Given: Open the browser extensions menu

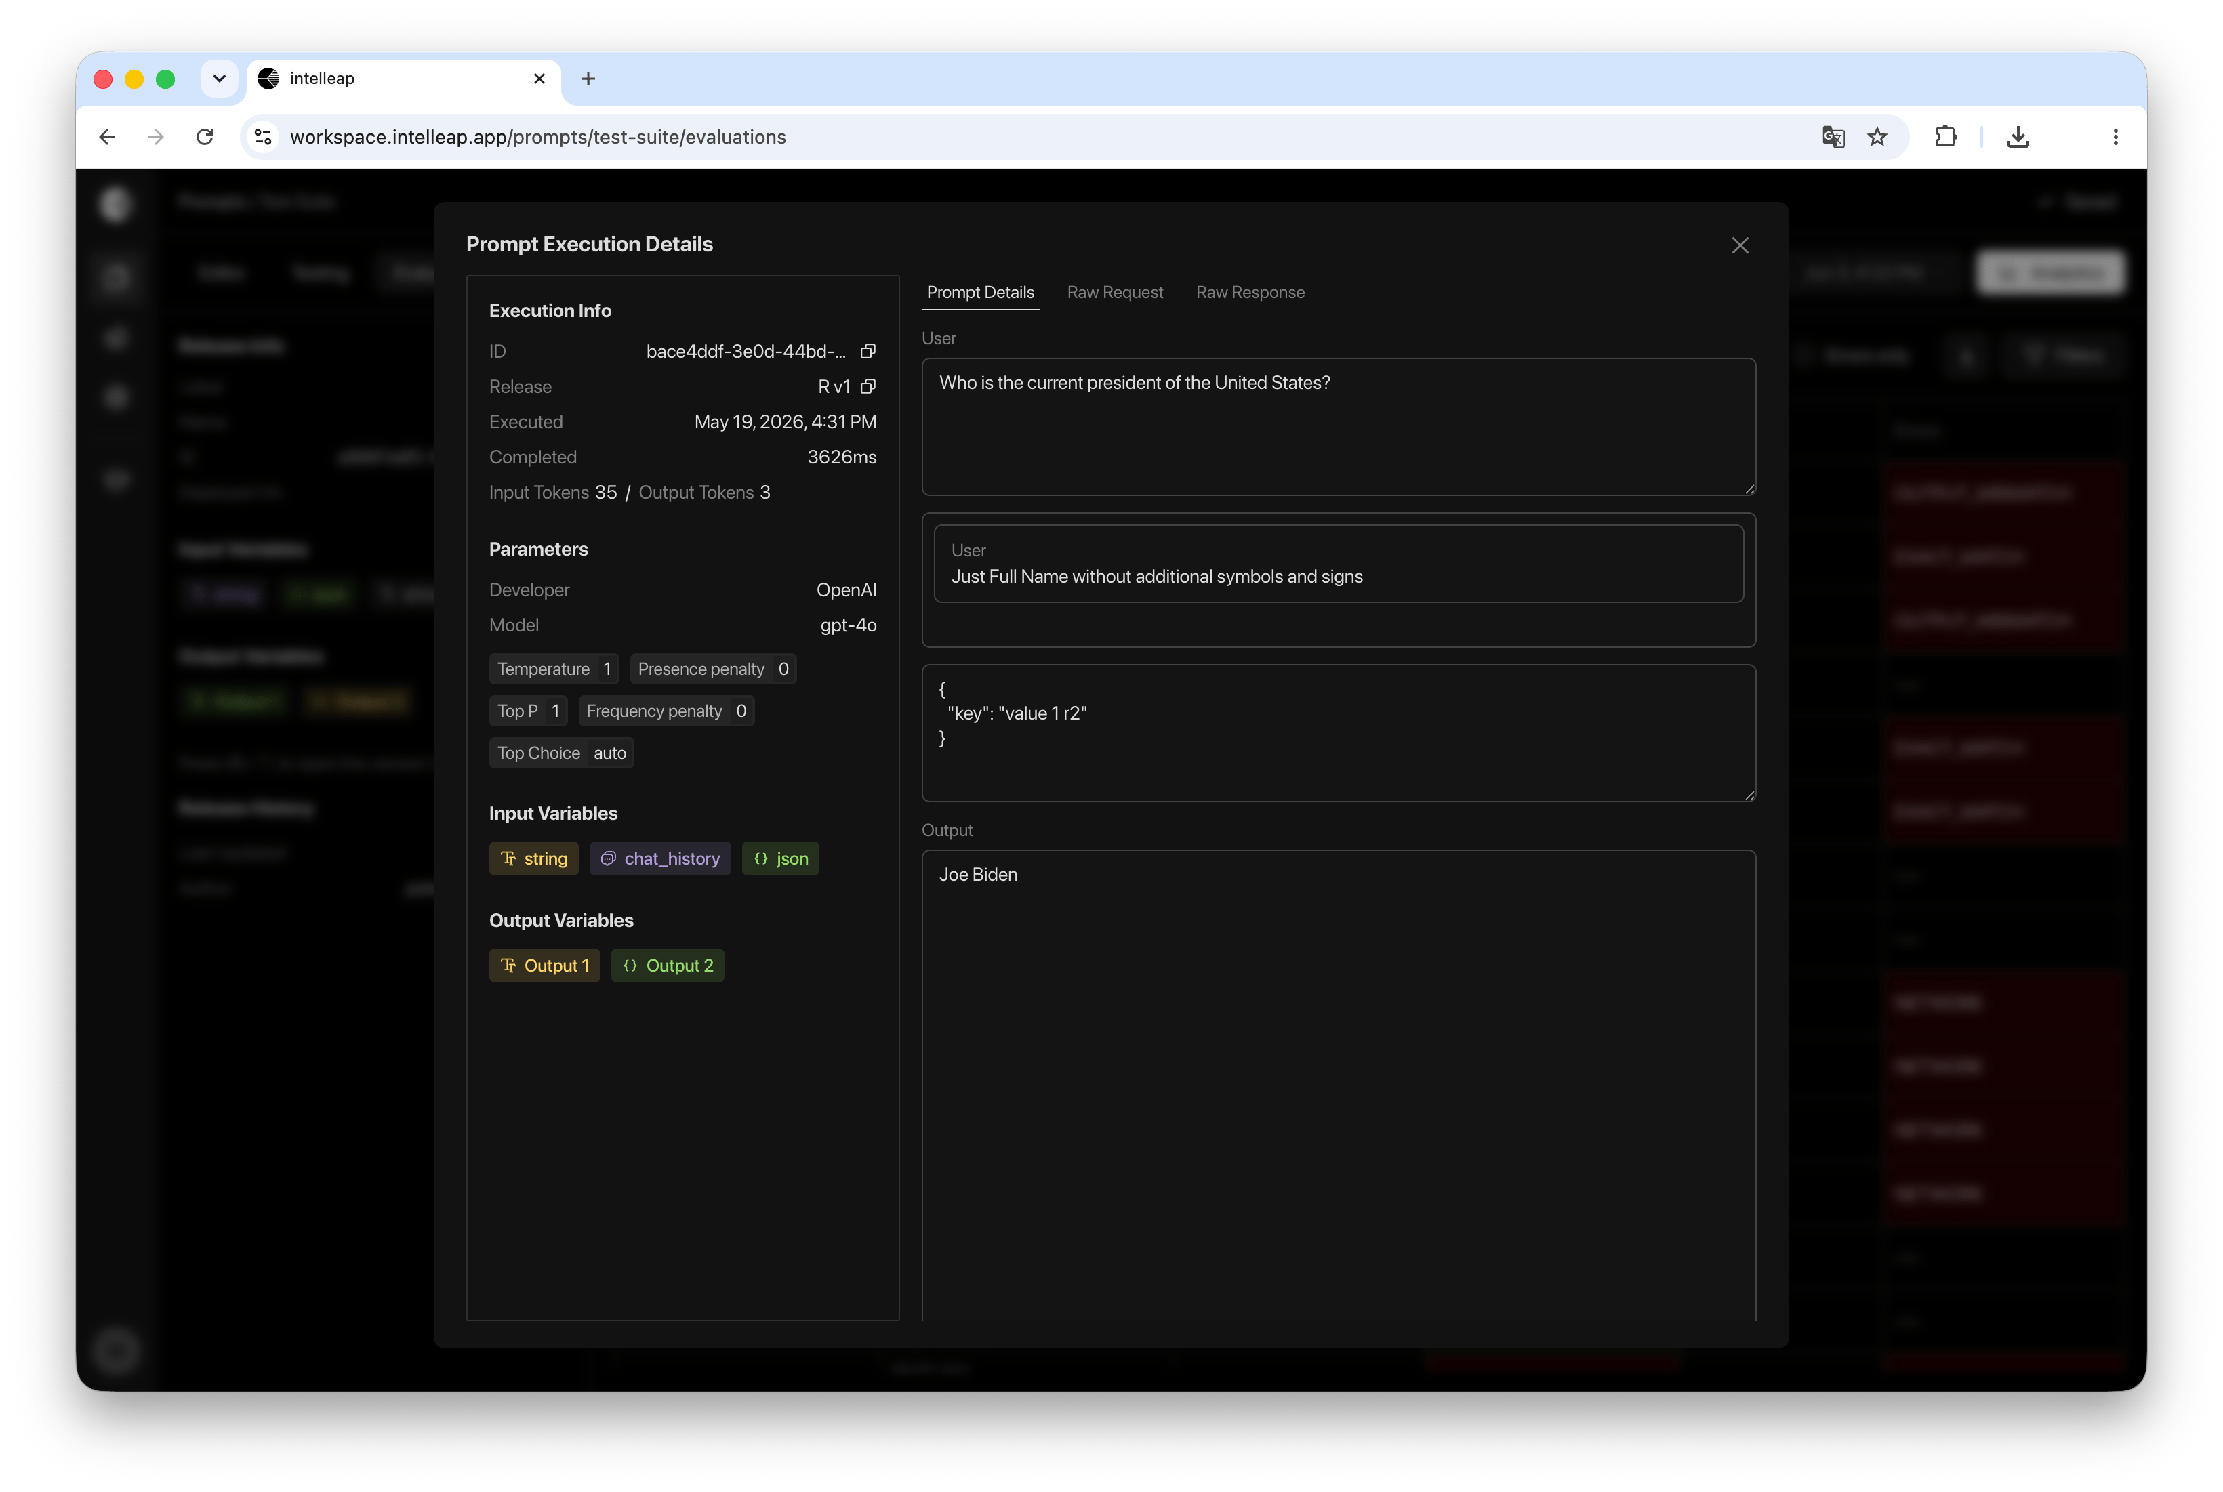Looking at the screenshot, I should 1946,137.
